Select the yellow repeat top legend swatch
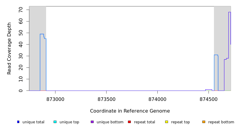 (166, 122)
